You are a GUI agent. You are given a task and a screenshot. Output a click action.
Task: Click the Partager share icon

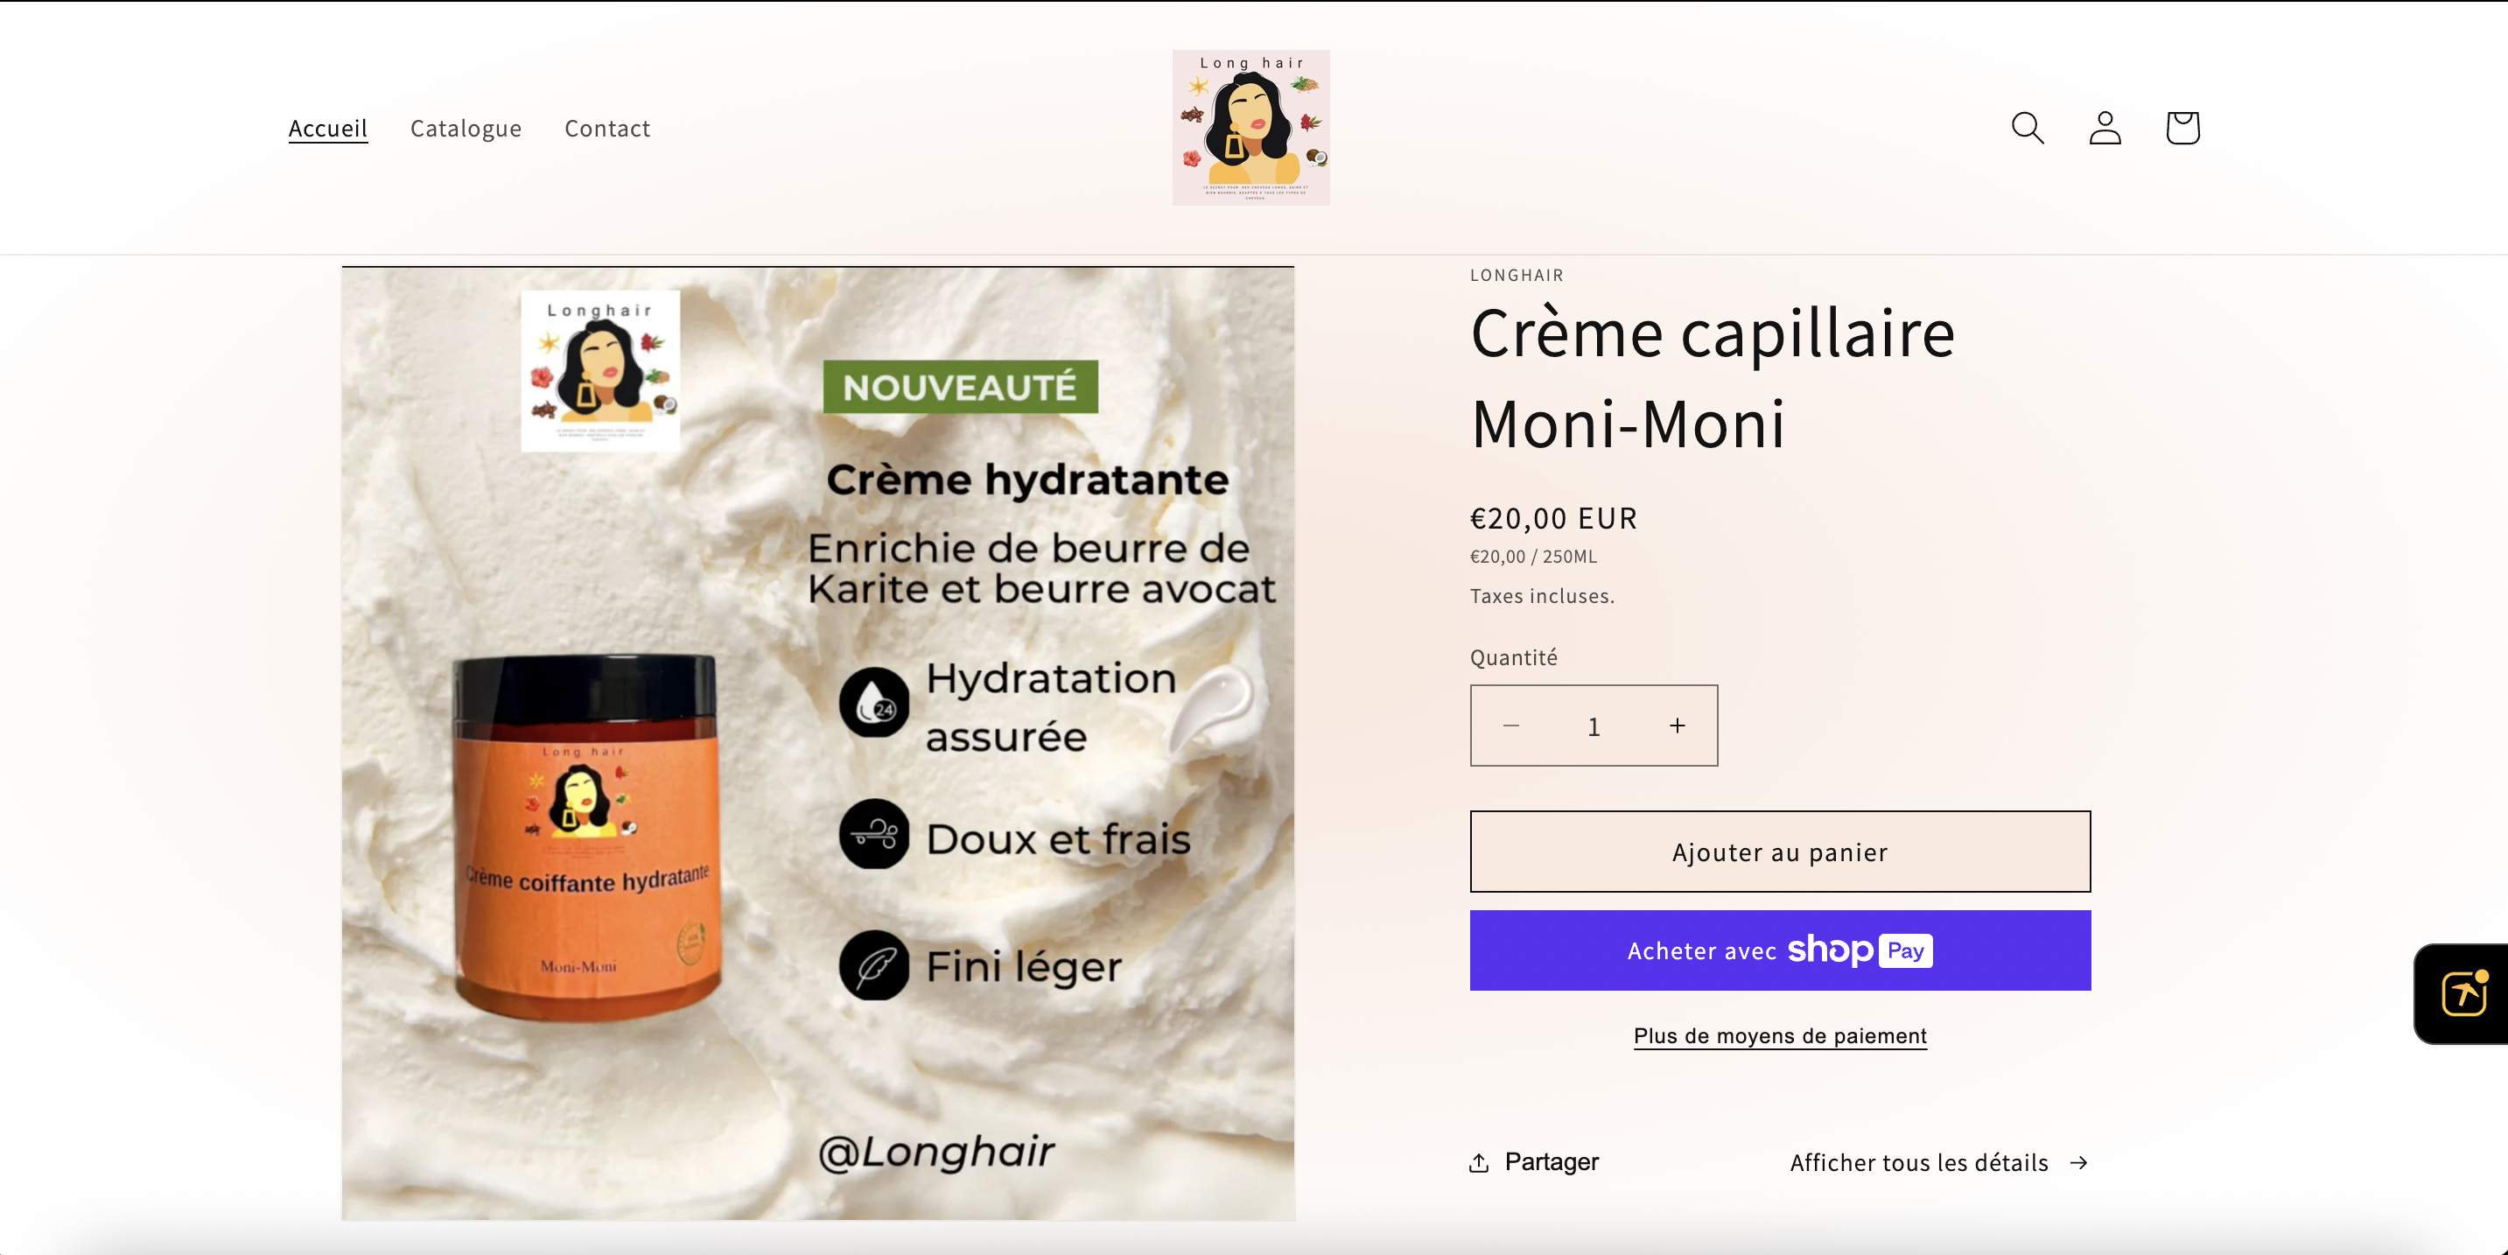coord(1479,1162)
